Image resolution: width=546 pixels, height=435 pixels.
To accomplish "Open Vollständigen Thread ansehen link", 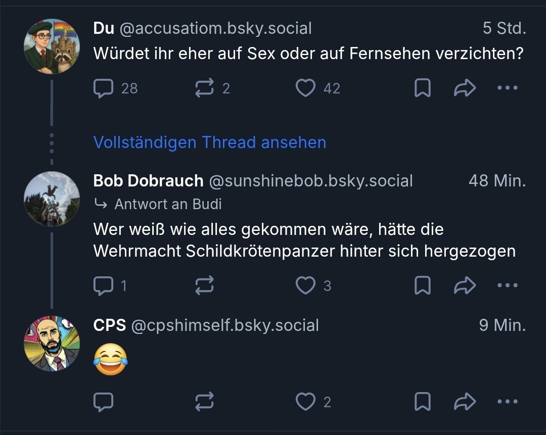I will (210, 142).
